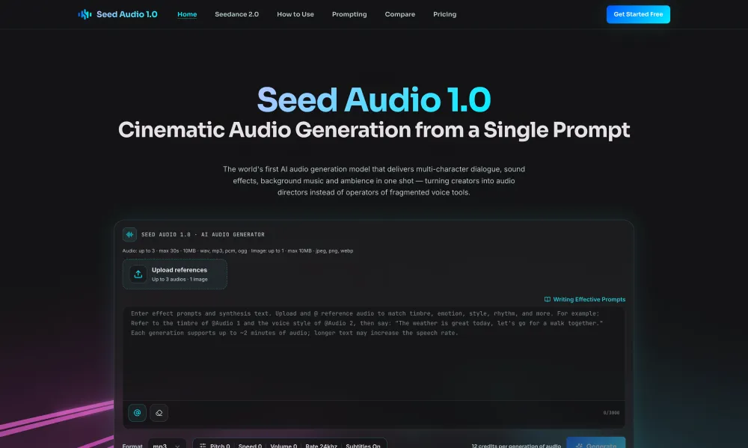Click the 'Audio: up to 3' limits text
Image resolution: width=748 pixels, height=448 pixels.
238,251
